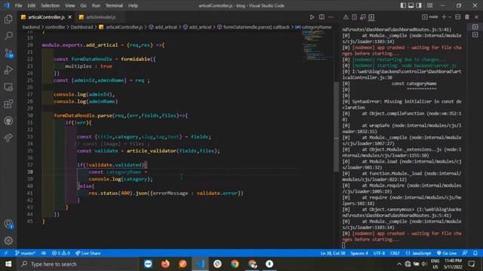Open the Run and Debug view
This screenshot has width=483, height=271.
(x=8, y=70)
